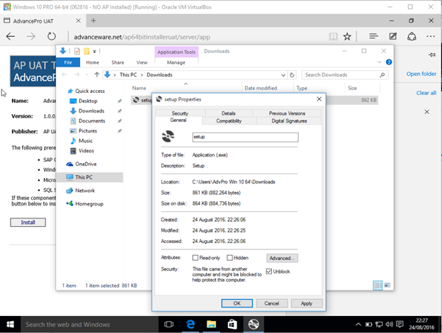Open the Homegroup item in sidebar
Viewport: 442px width, 333px height.
pos(89,203)
